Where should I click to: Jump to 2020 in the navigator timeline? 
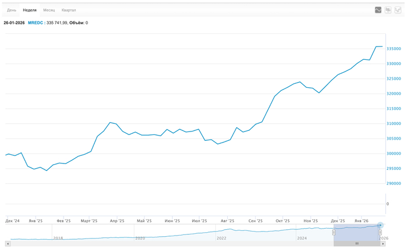tap(140, 238)
